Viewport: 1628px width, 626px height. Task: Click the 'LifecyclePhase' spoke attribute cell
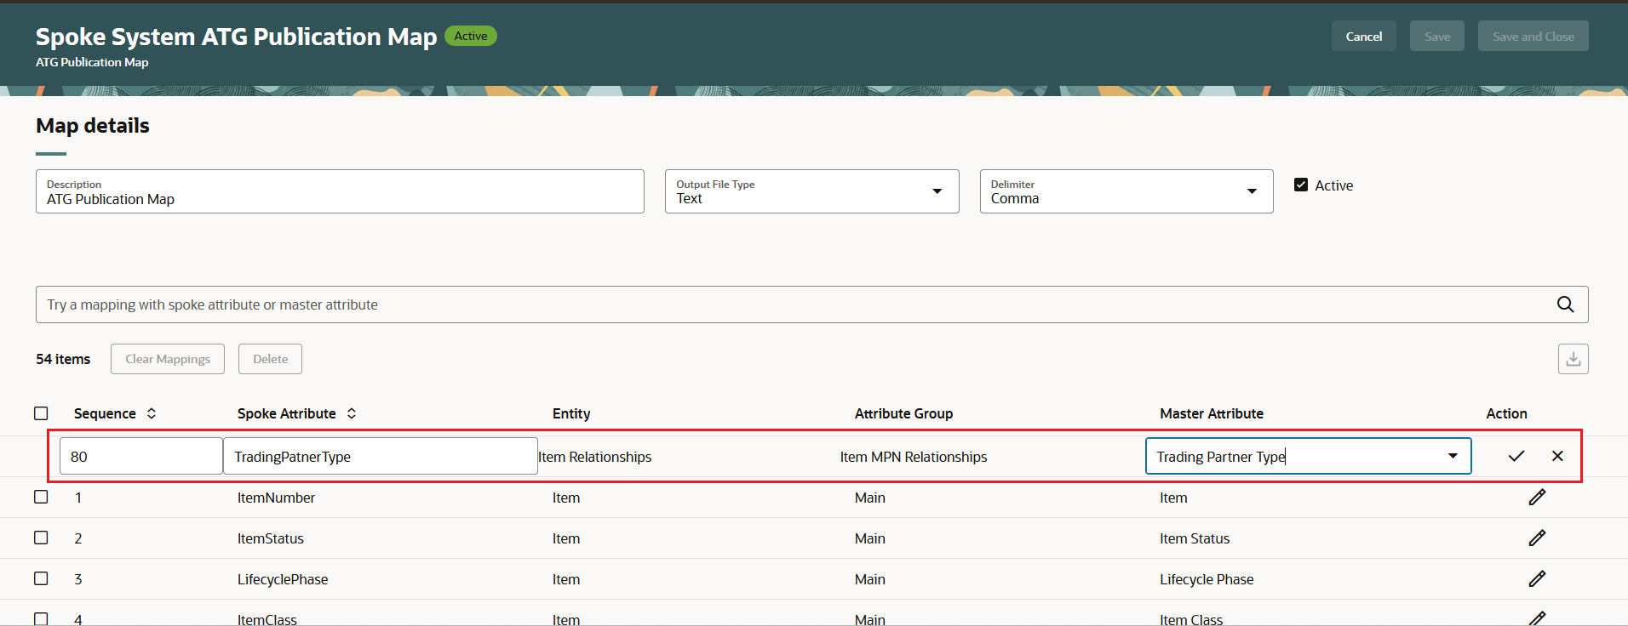pyautogui.click(x=283, y=579)
